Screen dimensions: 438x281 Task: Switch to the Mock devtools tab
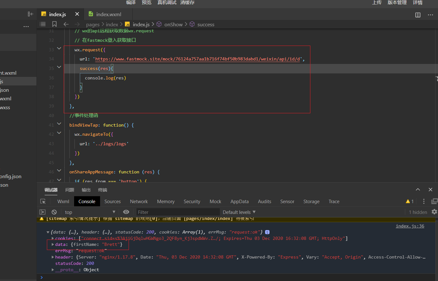tap(215, 202)
